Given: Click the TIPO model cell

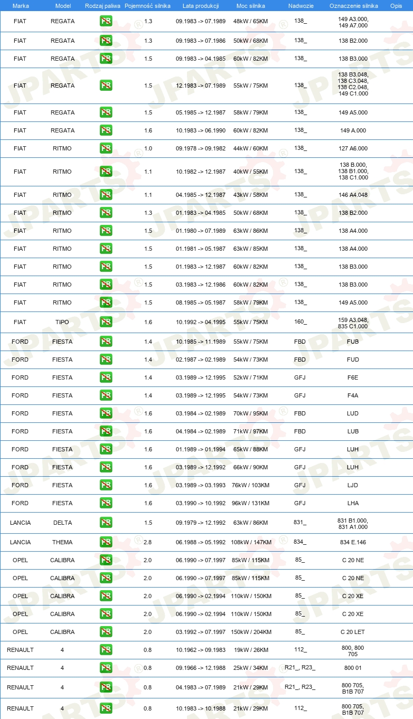Looking at the screenshot, I should pos(62,322).
